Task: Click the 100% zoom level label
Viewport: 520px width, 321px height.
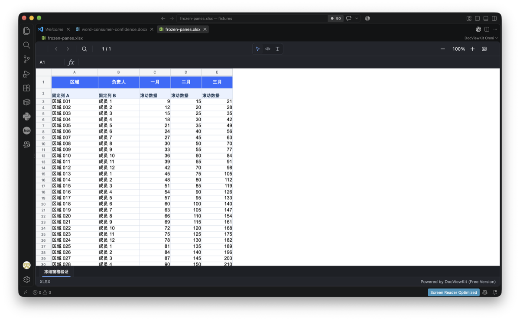Action: [458, 49]
